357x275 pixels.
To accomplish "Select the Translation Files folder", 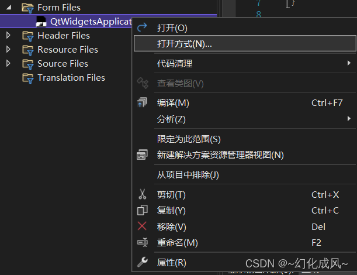I will pyautogui.click(x=71, y=78).
